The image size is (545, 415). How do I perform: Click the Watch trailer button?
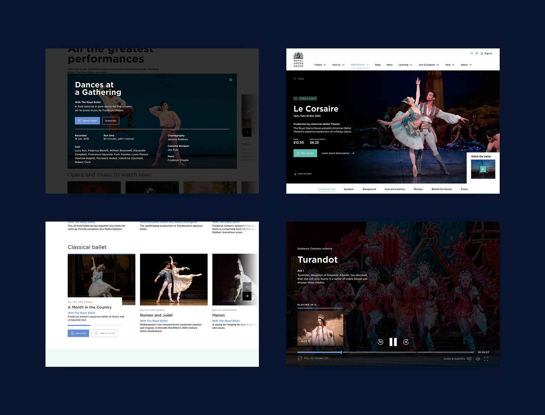coord(87,121)
